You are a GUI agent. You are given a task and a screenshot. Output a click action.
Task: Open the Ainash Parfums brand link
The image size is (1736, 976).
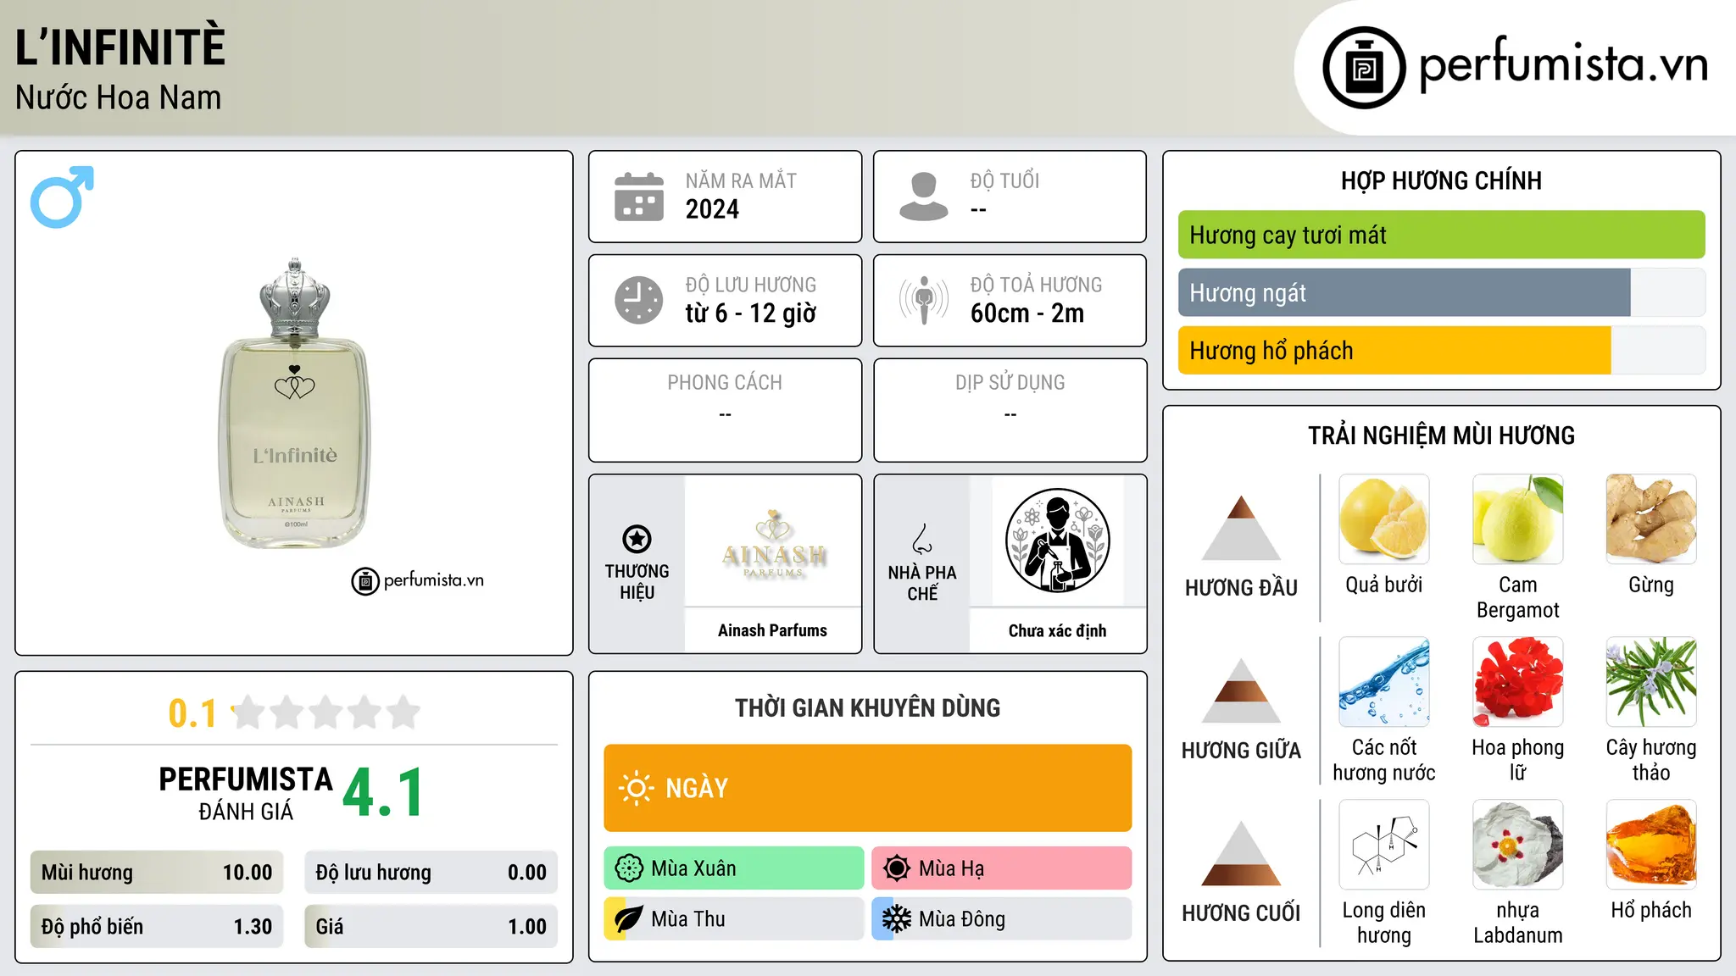tap(772, 630)
